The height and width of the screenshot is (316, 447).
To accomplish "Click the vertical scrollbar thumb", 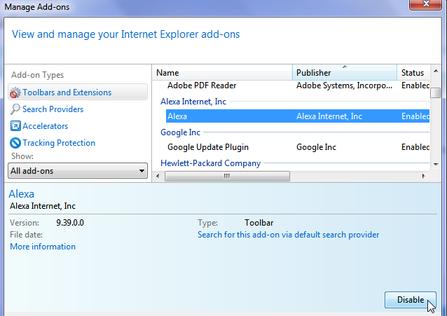I will [x=436, y=92].
